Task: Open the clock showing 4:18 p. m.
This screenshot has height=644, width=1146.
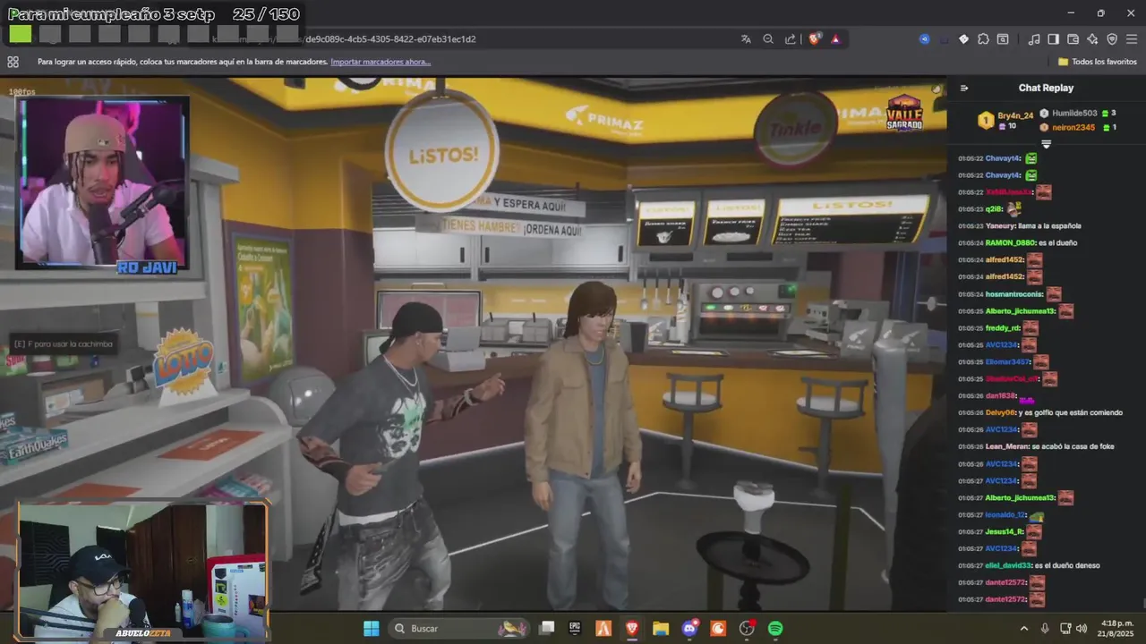Action: [x=1116, y=629]
